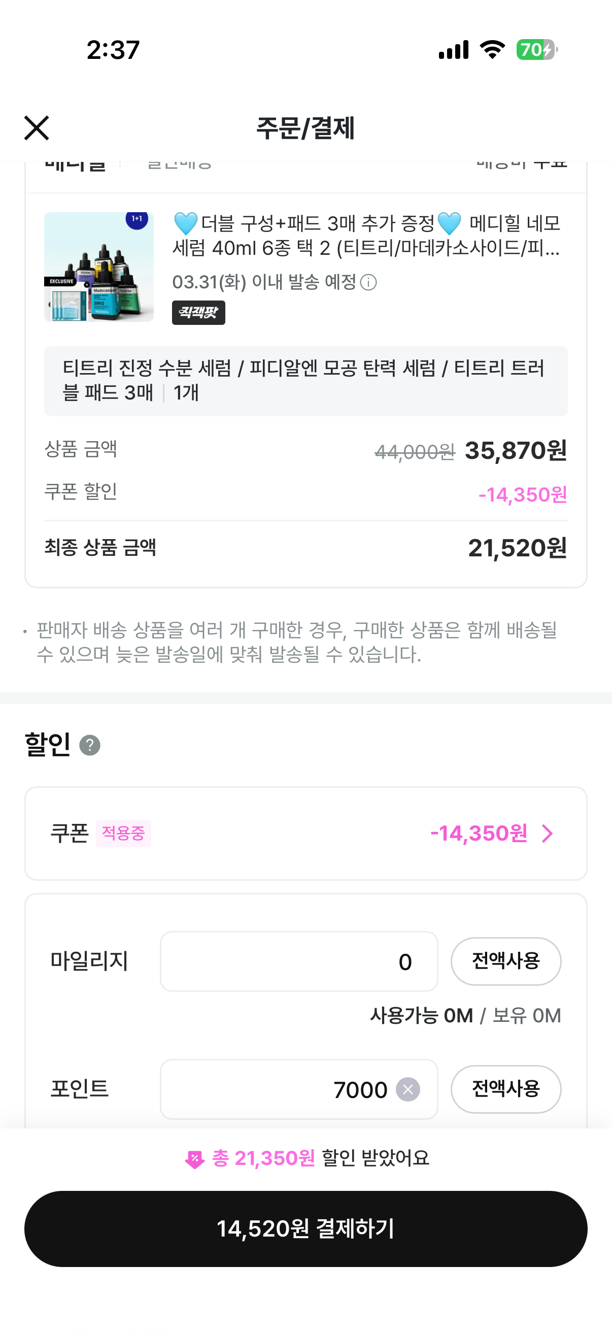Image resolution: width=612 pixels, height=1331 pixels.
Task: Close the order/payment screen with X
Action: point(37,128)
